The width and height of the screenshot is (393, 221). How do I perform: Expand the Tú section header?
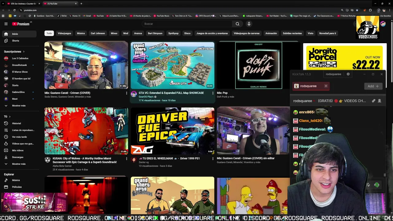(7, 116)
